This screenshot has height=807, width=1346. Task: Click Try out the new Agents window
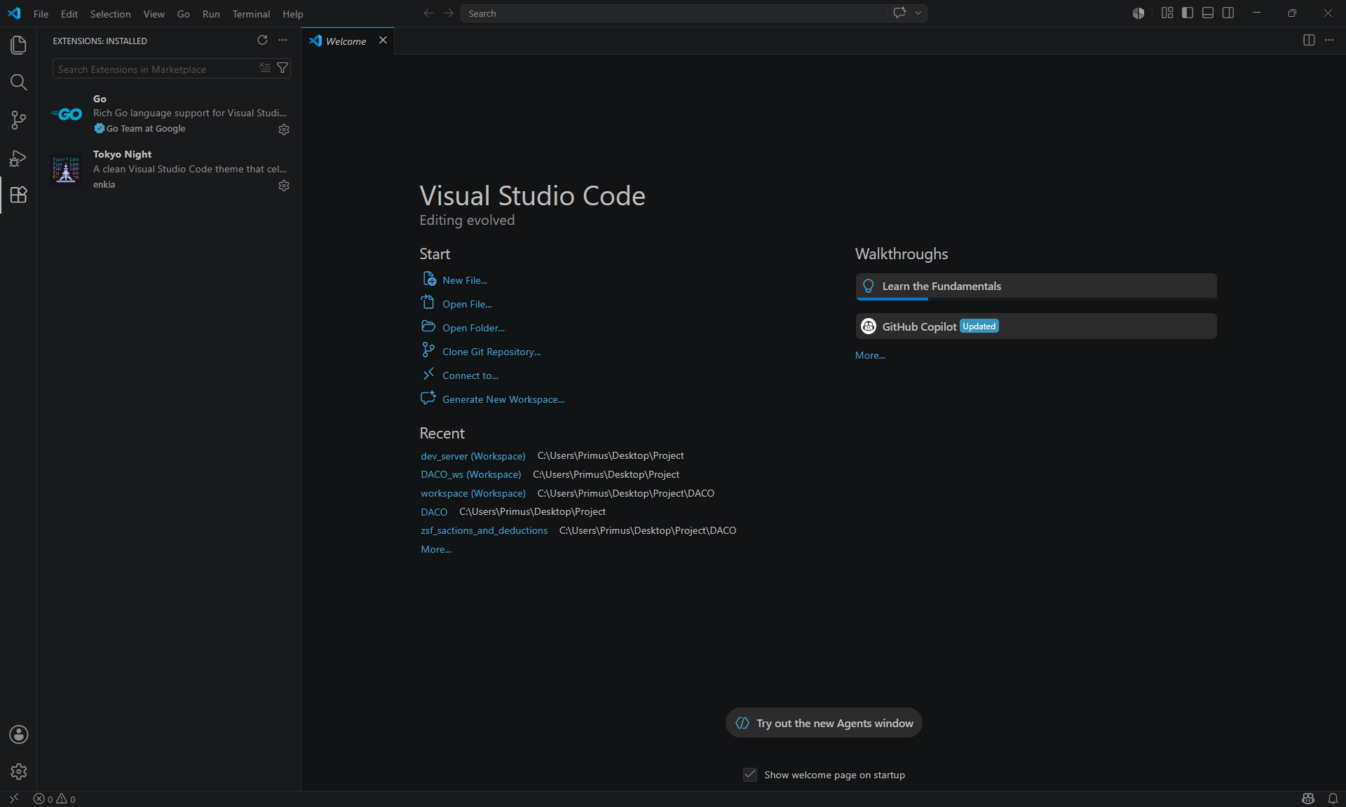824,723
